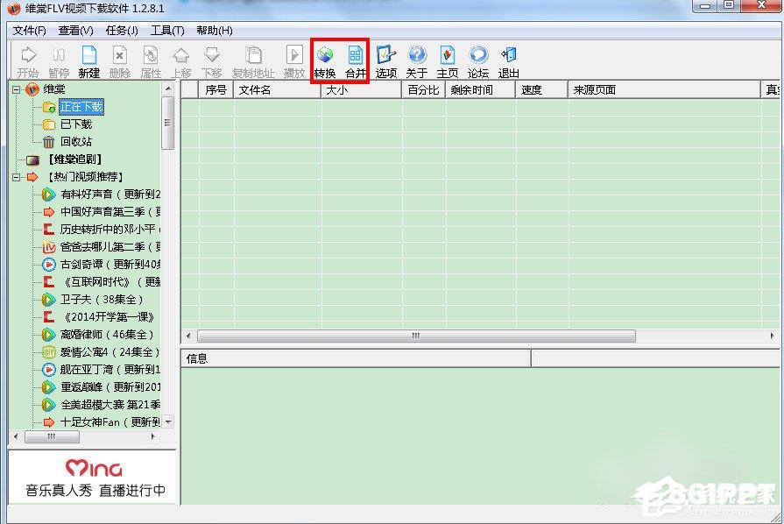
Task: Create a new task with 新建
Action: coord(89,61)
